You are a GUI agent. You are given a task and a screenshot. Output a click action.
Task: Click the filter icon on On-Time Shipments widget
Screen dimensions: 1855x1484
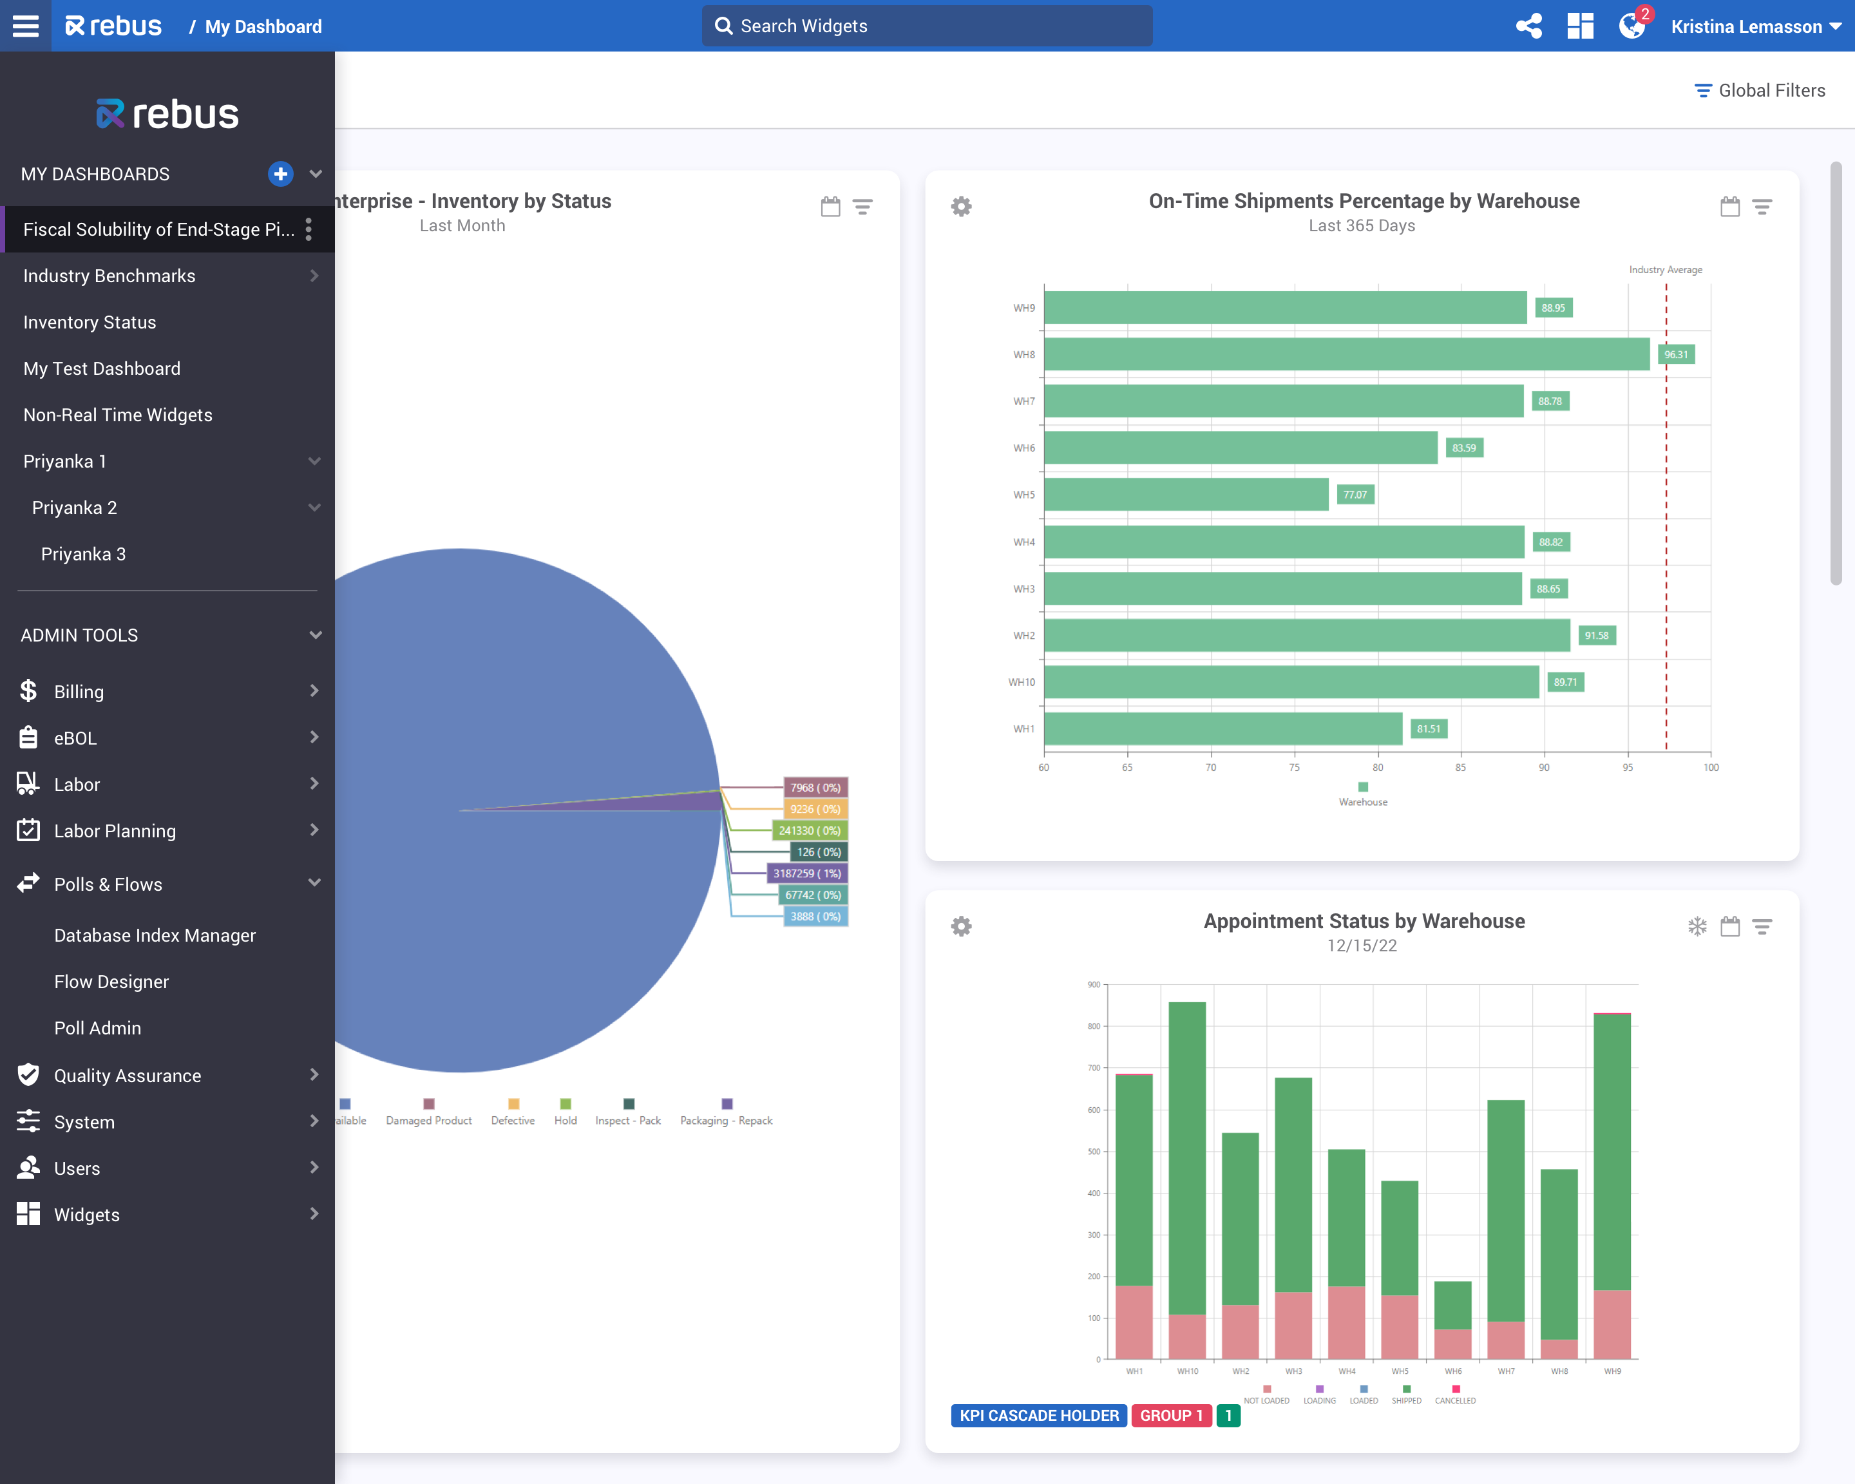1762,207
